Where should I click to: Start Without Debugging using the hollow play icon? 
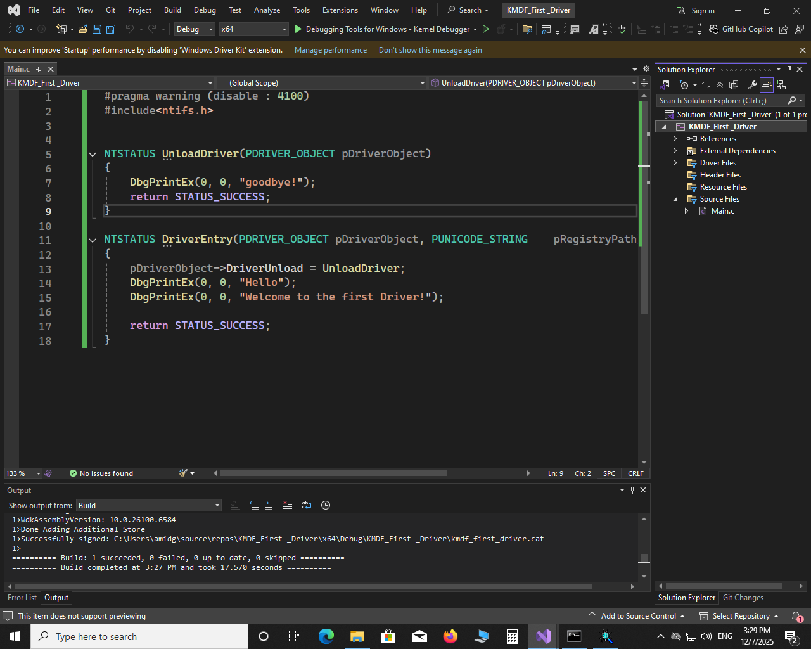[x=486, y=29]
